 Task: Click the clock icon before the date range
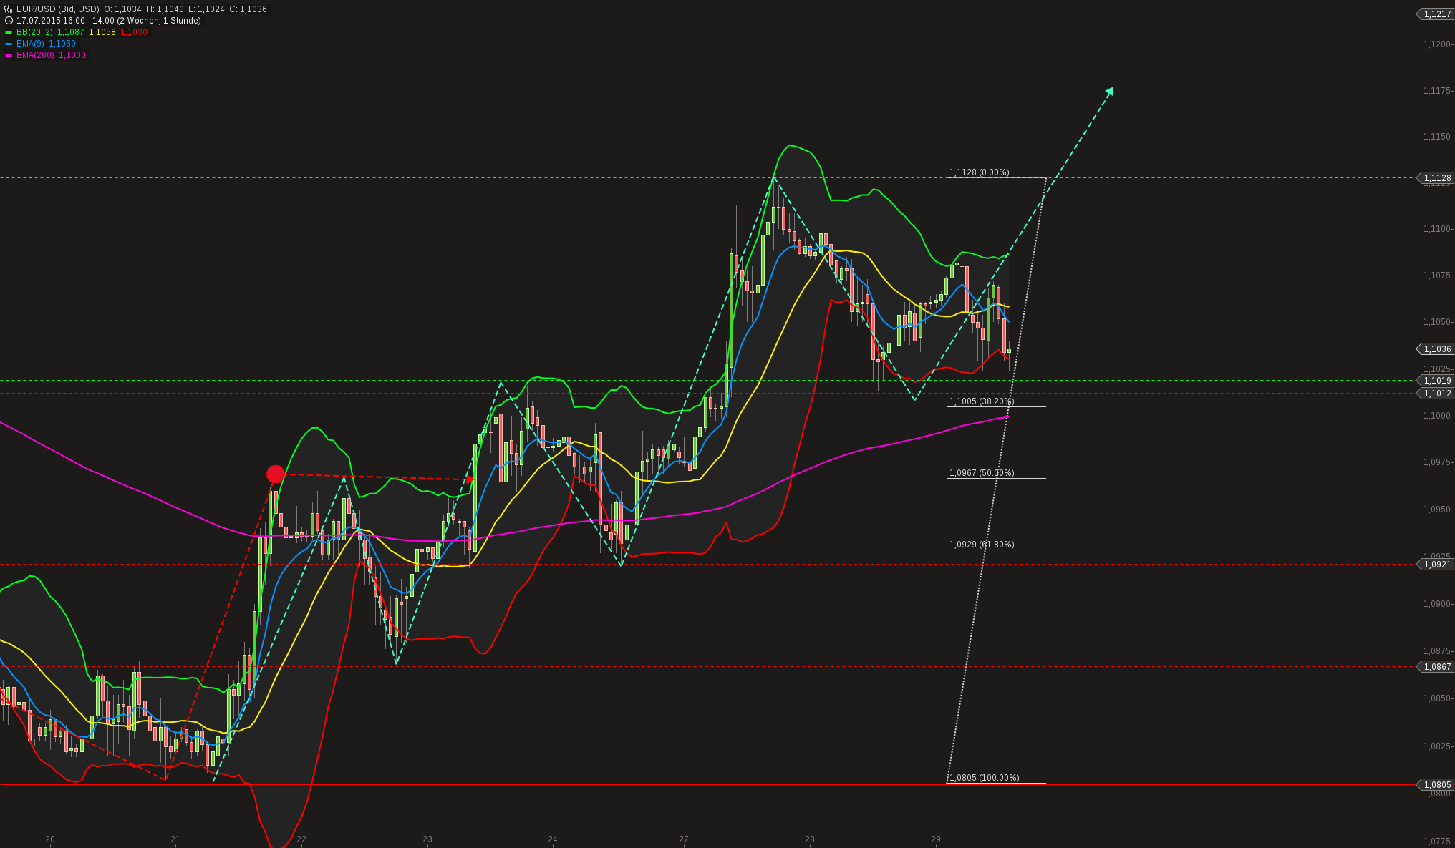coord(9,21)
